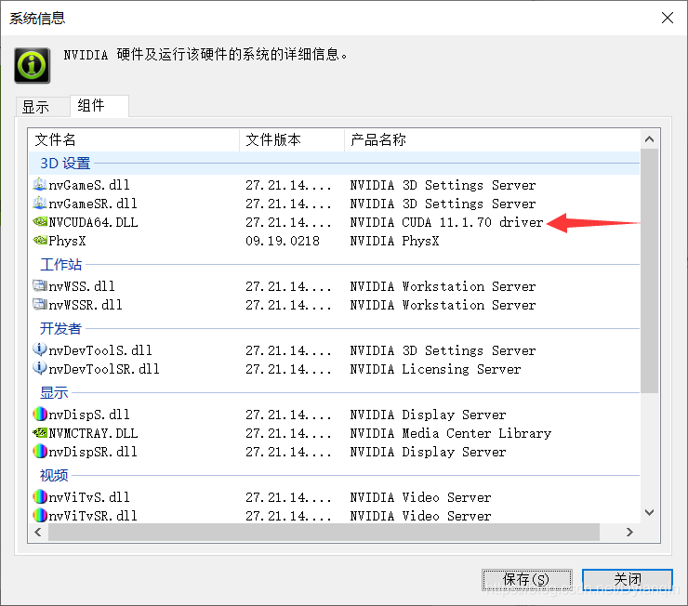Sort by 文件版本 column header
This screenshot has height=606, width=688.
click(x=292, y=139)
